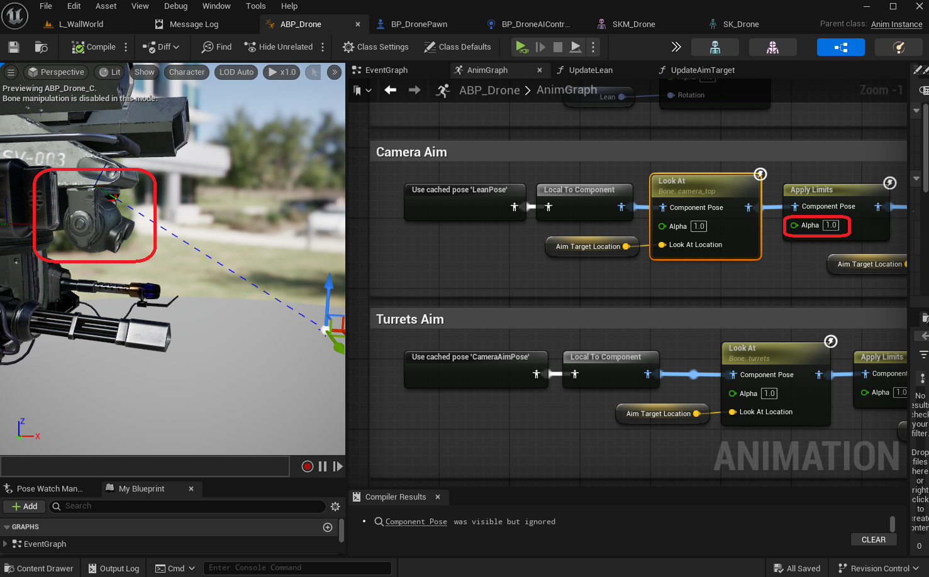Switch to Skeleton editing mode icon

[715, 47]
